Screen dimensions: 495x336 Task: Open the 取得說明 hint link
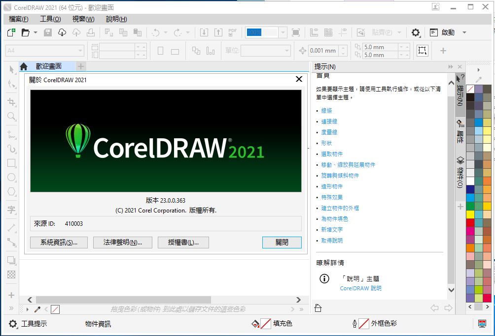(x=332, y=241)
